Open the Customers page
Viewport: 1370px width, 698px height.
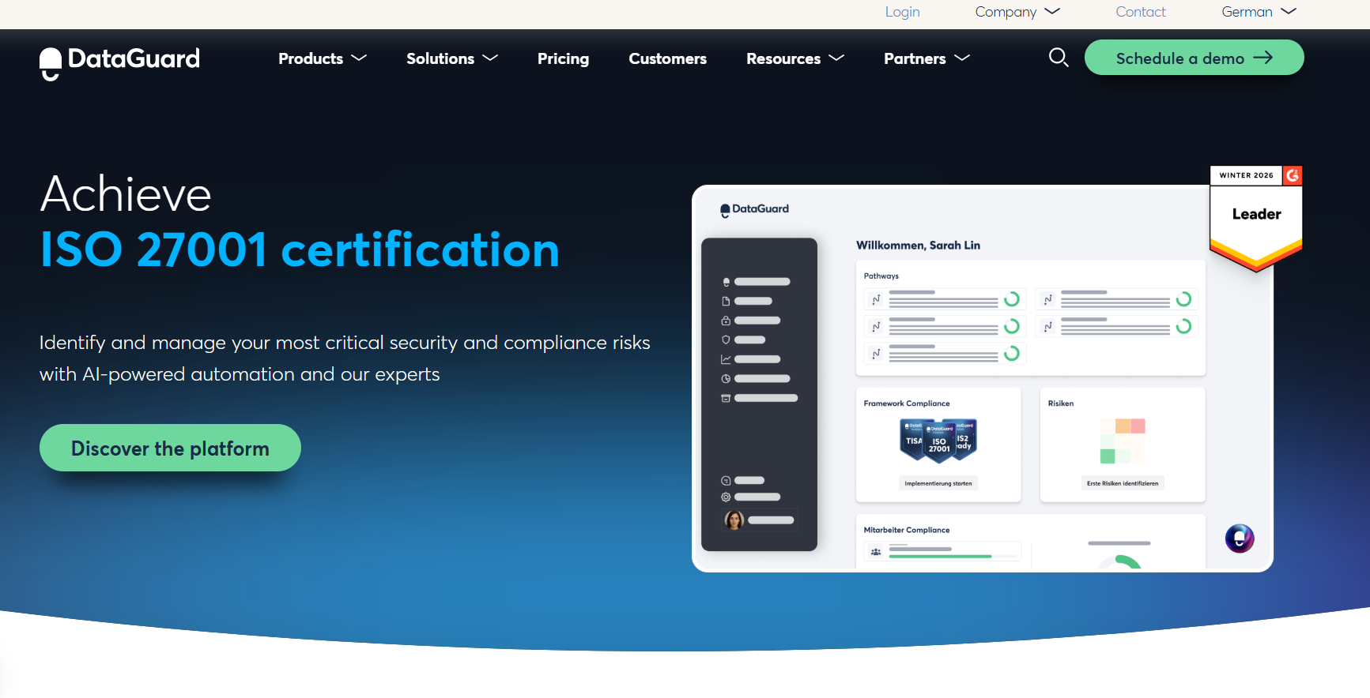(x=667, y=58)
